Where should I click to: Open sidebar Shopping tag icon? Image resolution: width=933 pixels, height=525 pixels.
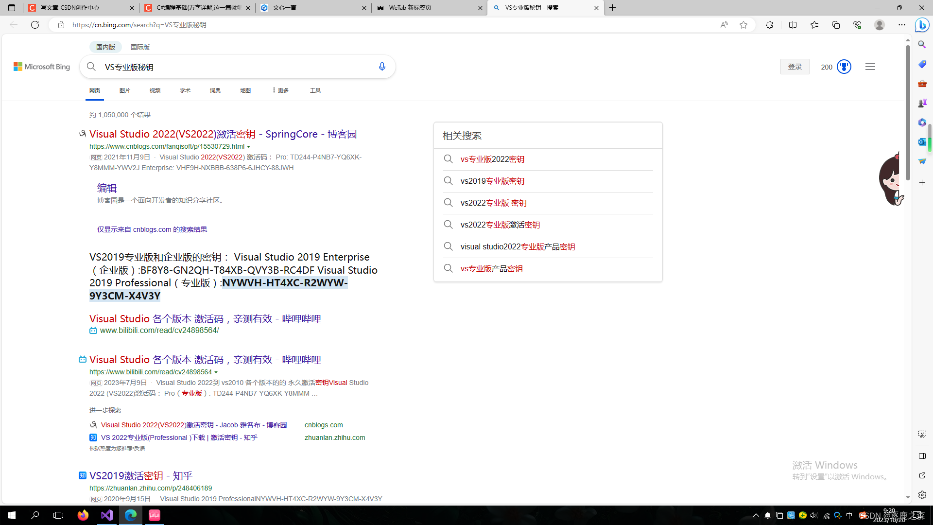[x=922, y=64]
